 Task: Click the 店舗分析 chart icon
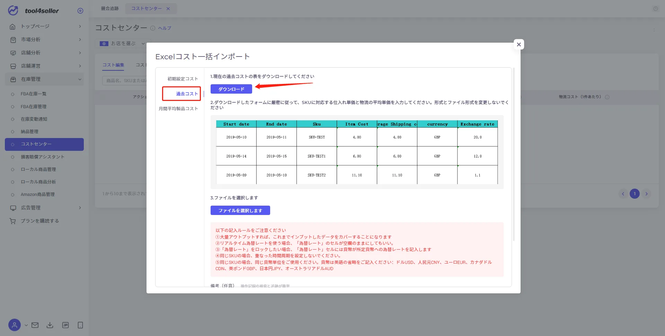[x=13, y=53]
